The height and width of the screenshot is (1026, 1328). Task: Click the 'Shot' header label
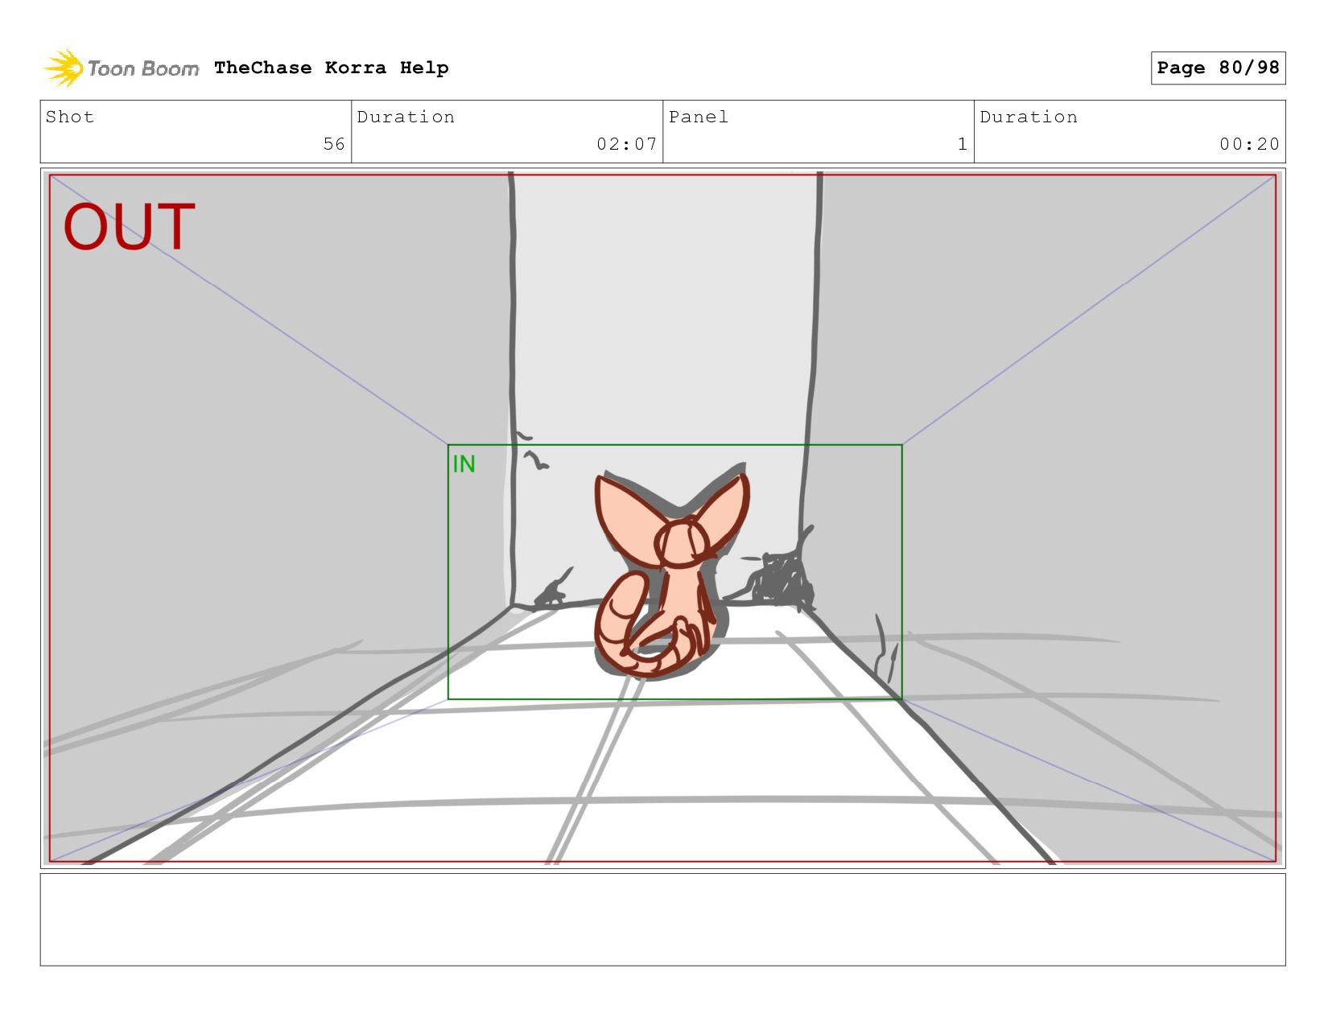point(70,117)
